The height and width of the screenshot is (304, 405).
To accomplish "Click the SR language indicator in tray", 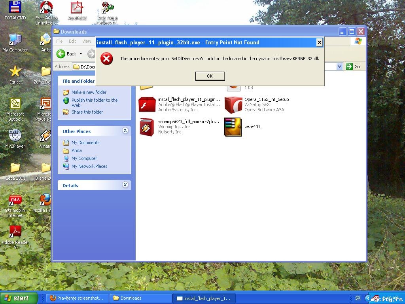I will coord(358,298).
